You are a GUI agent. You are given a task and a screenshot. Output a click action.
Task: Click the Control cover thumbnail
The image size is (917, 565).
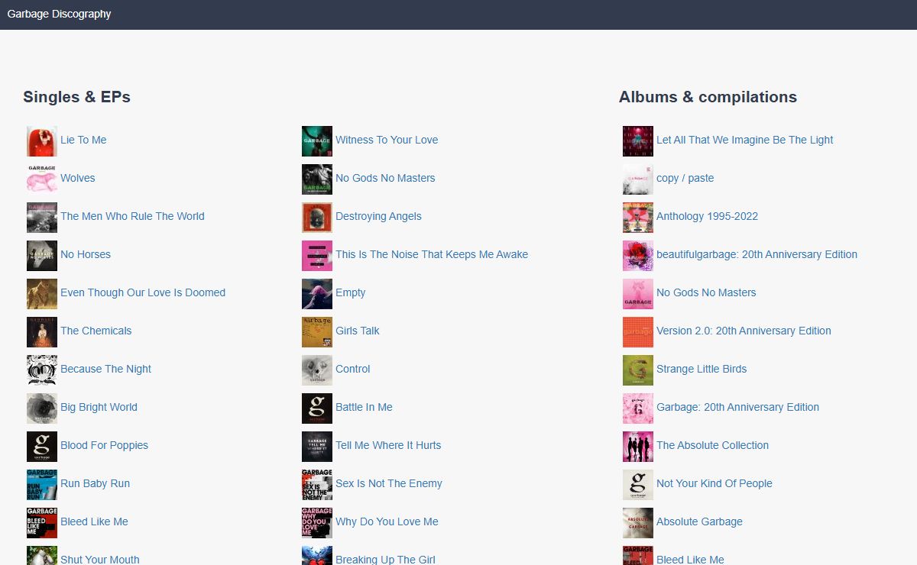pos(317,370)
